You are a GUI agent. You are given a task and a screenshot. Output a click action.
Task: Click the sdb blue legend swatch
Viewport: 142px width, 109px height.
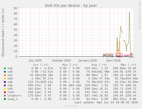[x=5, y=72]
